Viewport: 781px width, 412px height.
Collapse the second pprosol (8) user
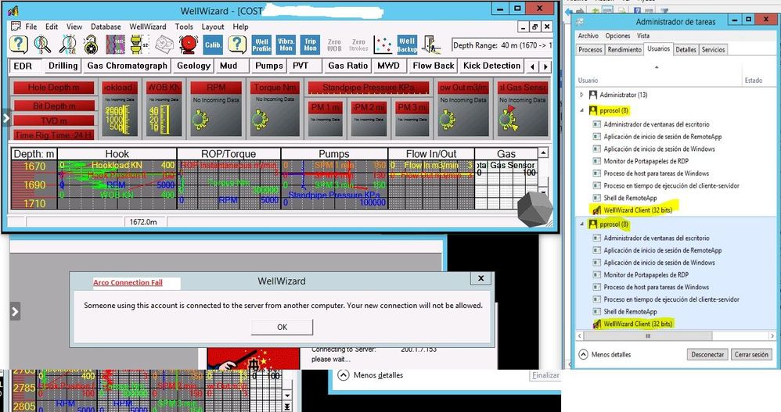(x=581, y=224)
